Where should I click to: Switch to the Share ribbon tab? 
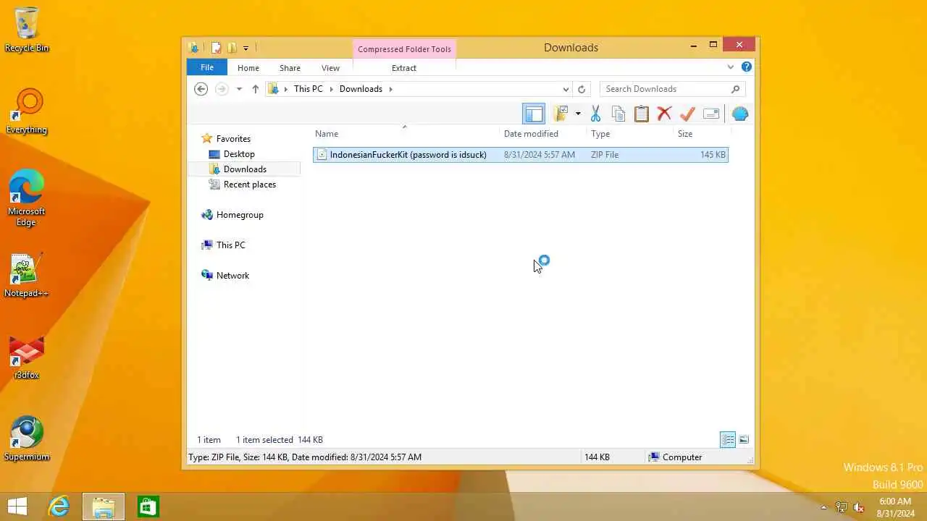(290, 67)
